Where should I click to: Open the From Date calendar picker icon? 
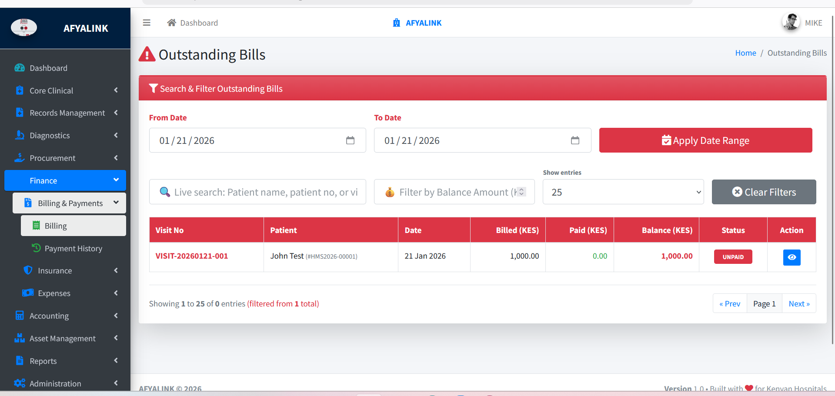click(x=350, y=140)
